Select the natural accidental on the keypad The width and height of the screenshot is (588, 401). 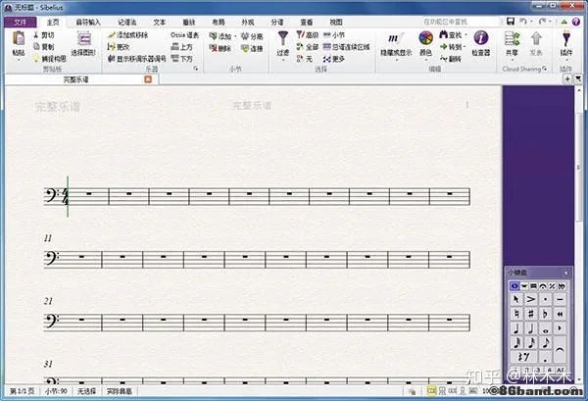[x=515, y=314]
